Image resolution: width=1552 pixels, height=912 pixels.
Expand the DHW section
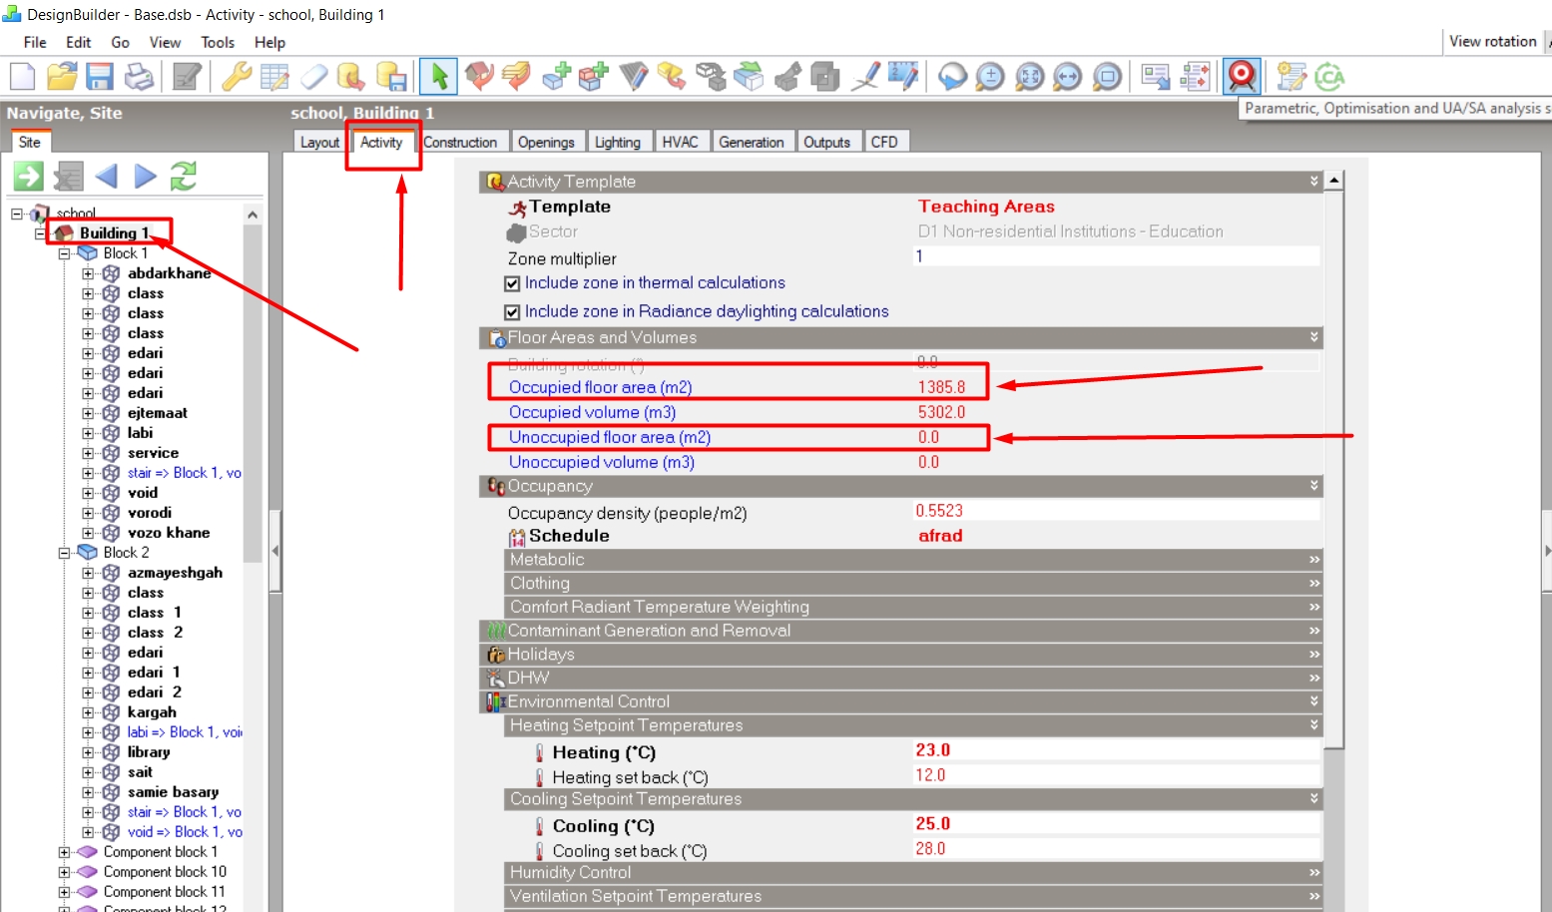1314,678
